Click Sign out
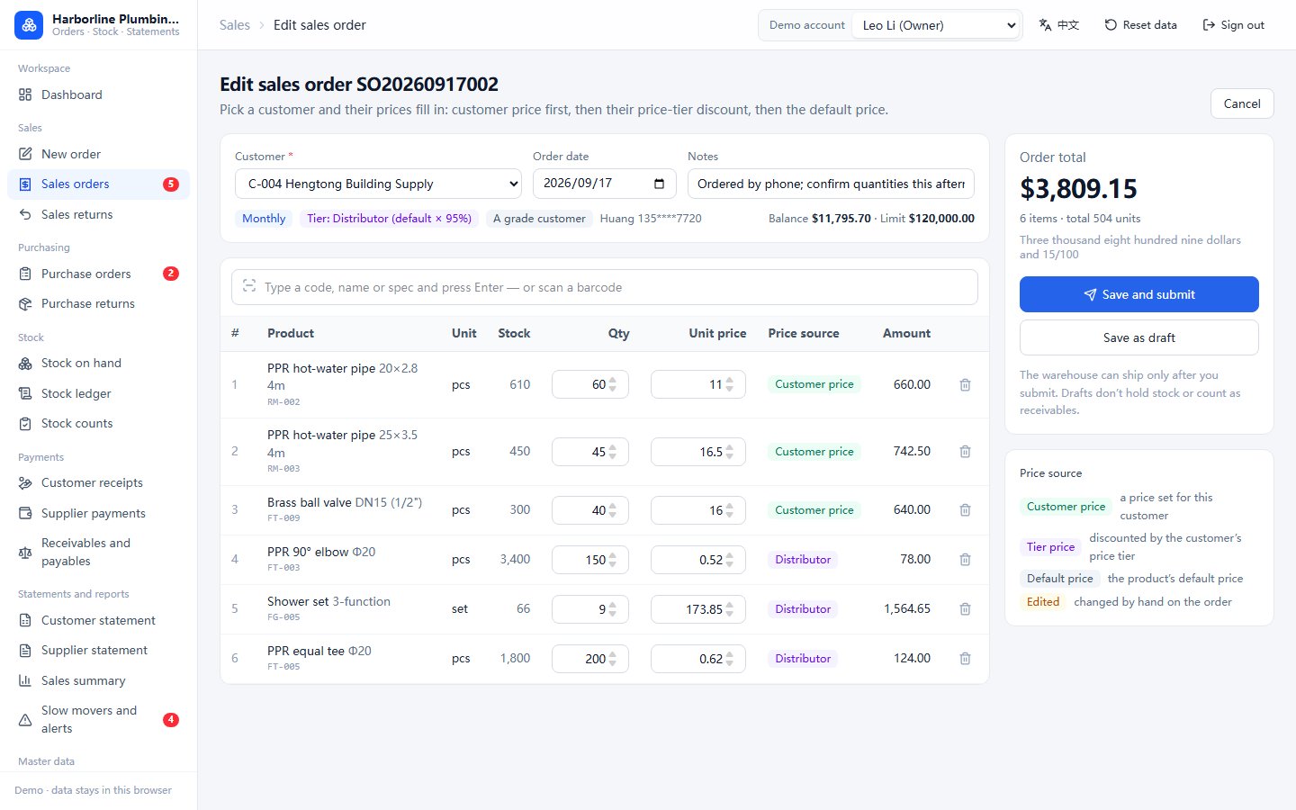The height and width of the screenshot is (810, 1296). coord(1234,25)
